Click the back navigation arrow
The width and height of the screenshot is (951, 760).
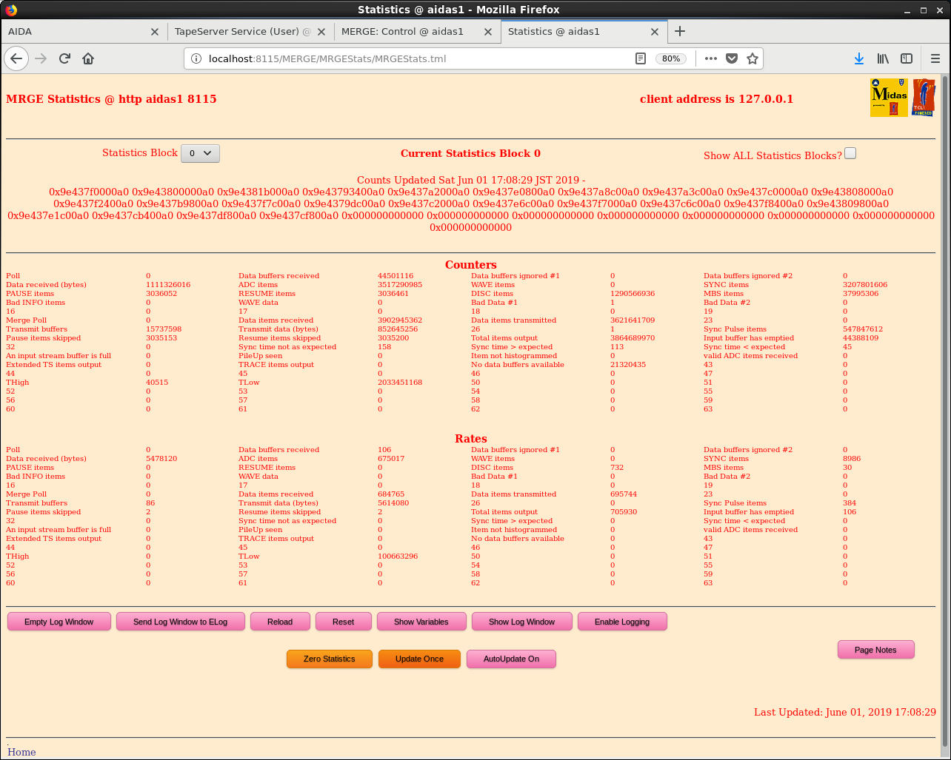point(17,58)
